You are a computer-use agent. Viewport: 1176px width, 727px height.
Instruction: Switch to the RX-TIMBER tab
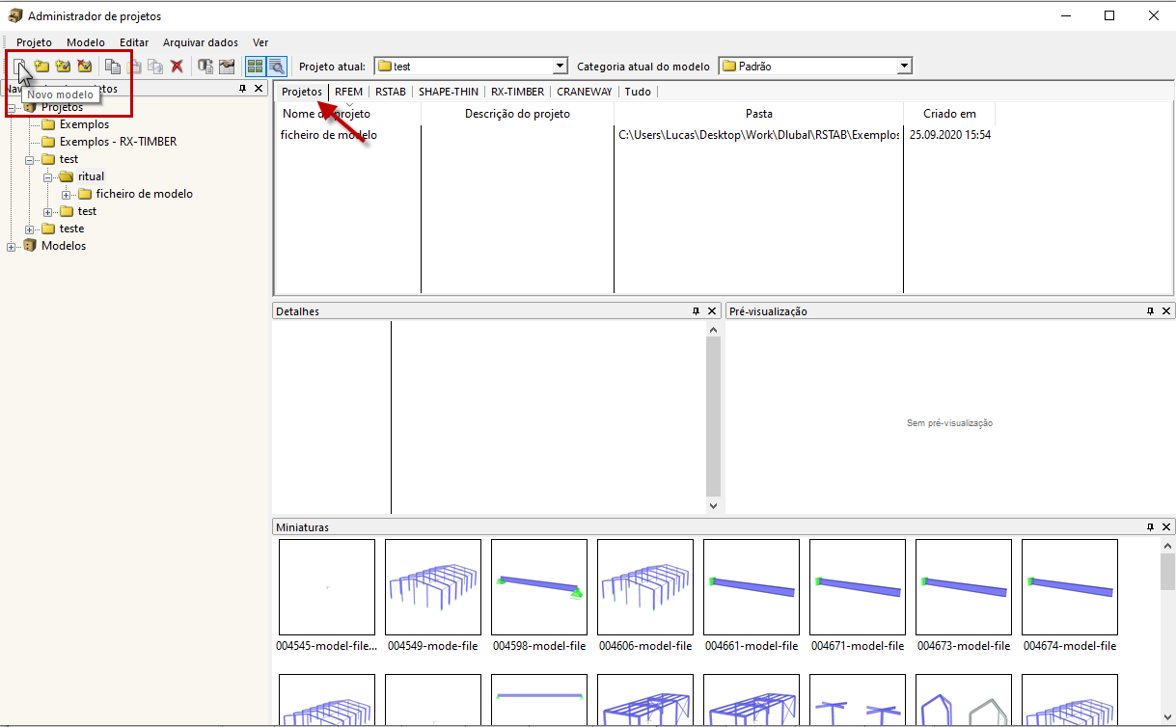click(x=518, y=92)
